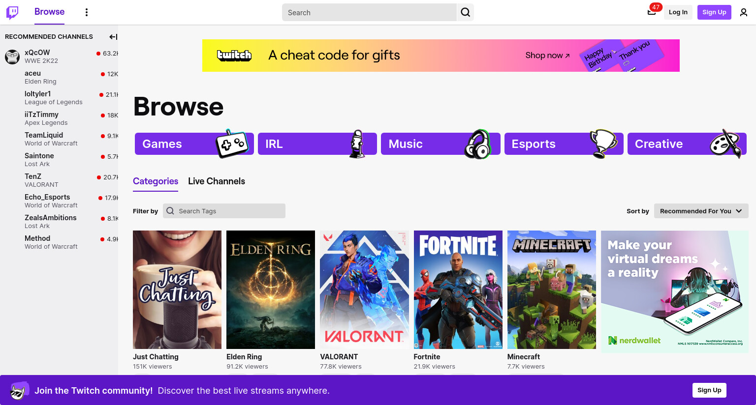The width and height of the screenshot is (756, 405).
Task: Click the Twitch logo in gift banner
Action: tap(234, 56)
